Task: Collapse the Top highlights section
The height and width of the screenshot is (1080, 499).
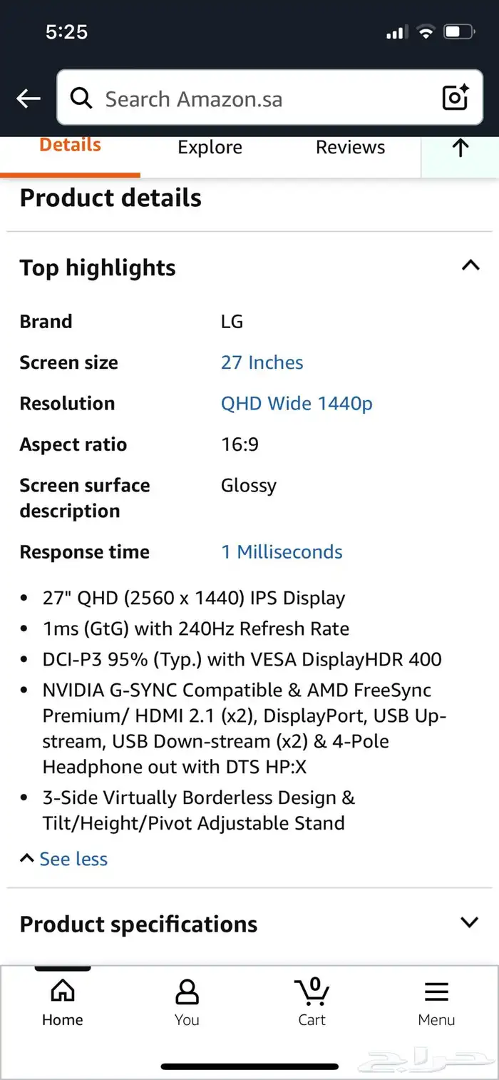Action: point(470,265)
